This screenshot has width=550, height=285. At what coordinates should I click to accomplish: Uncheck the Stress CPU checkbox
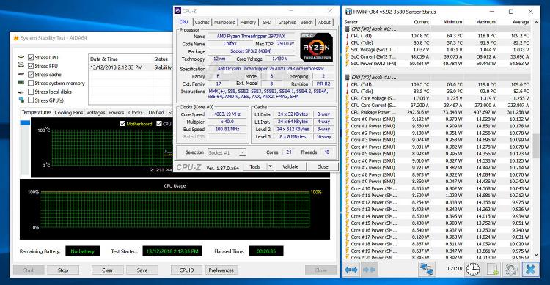click(31, 57)
